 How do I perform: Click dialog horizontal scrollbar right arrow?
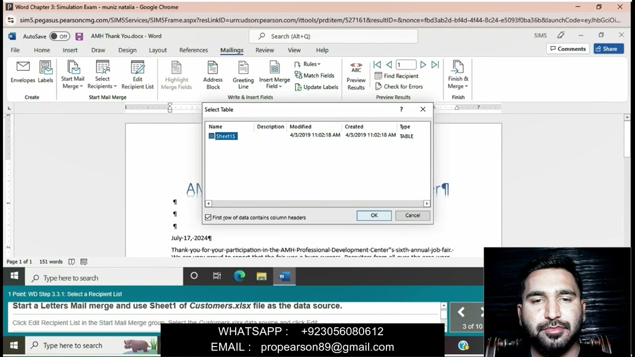[427, 203]
